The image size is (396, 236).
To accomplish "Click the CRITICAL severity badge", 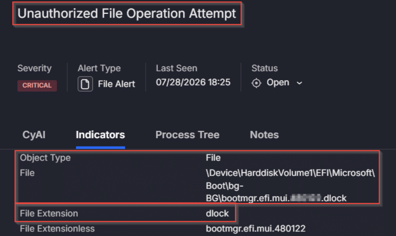I will point(37,85).
